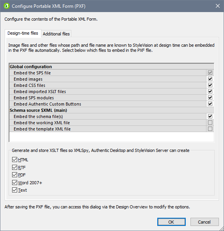224x231 pixels.
Task: Check Embed the template XML file
Action: [210, 129]
